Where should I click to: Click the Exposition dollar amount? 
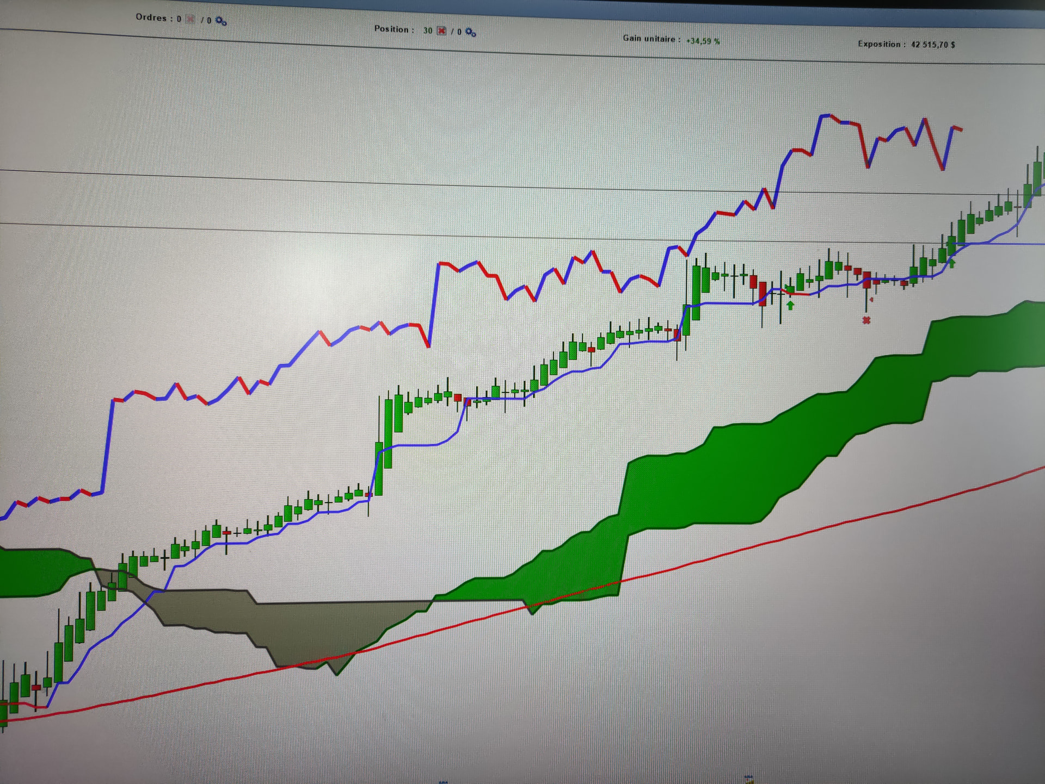click(x=933, y=45)
